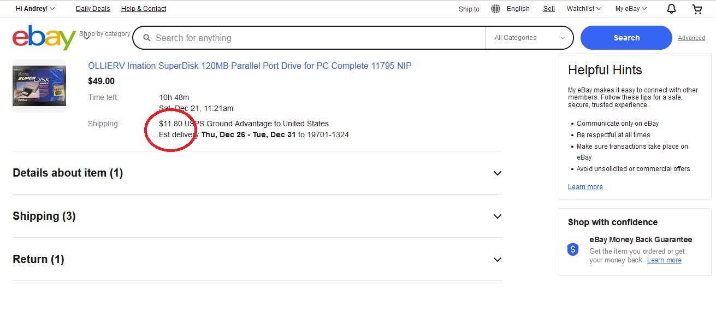Viewport: 716px width, 322px height.
Task: Expand the Shipping (3) section
Action: (497, 216)
